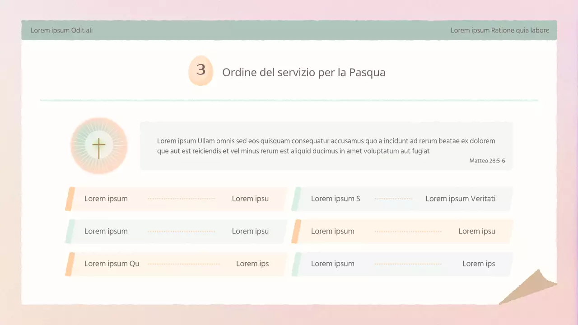Click the egg-shaped number 3 icon

(200, 70)
